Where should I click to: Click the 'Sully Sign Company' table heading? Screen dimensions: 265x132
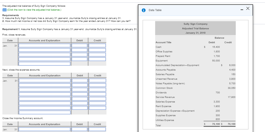[x=195, y=24]
